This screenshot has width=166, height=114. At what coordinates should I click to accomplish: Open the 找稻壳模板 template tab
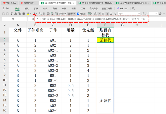(29, 3)
